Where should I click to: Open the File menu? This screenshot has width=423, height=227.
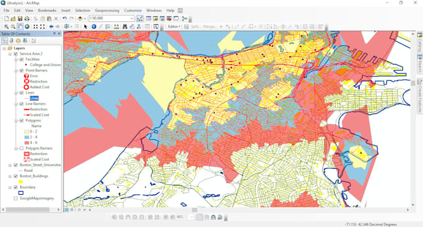[x=6, y=11]
